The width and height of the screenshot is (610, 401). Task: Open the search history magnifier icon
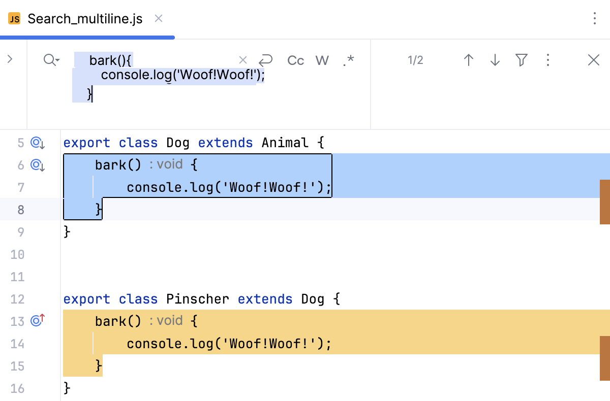48,59
